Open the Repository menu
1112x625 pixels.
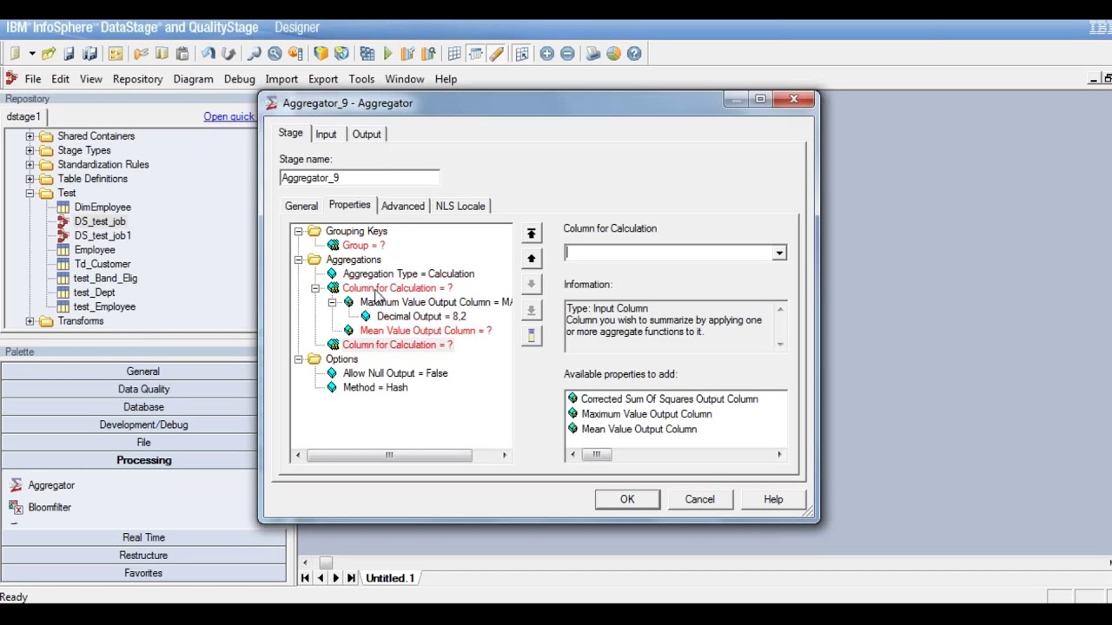(137, 79)
